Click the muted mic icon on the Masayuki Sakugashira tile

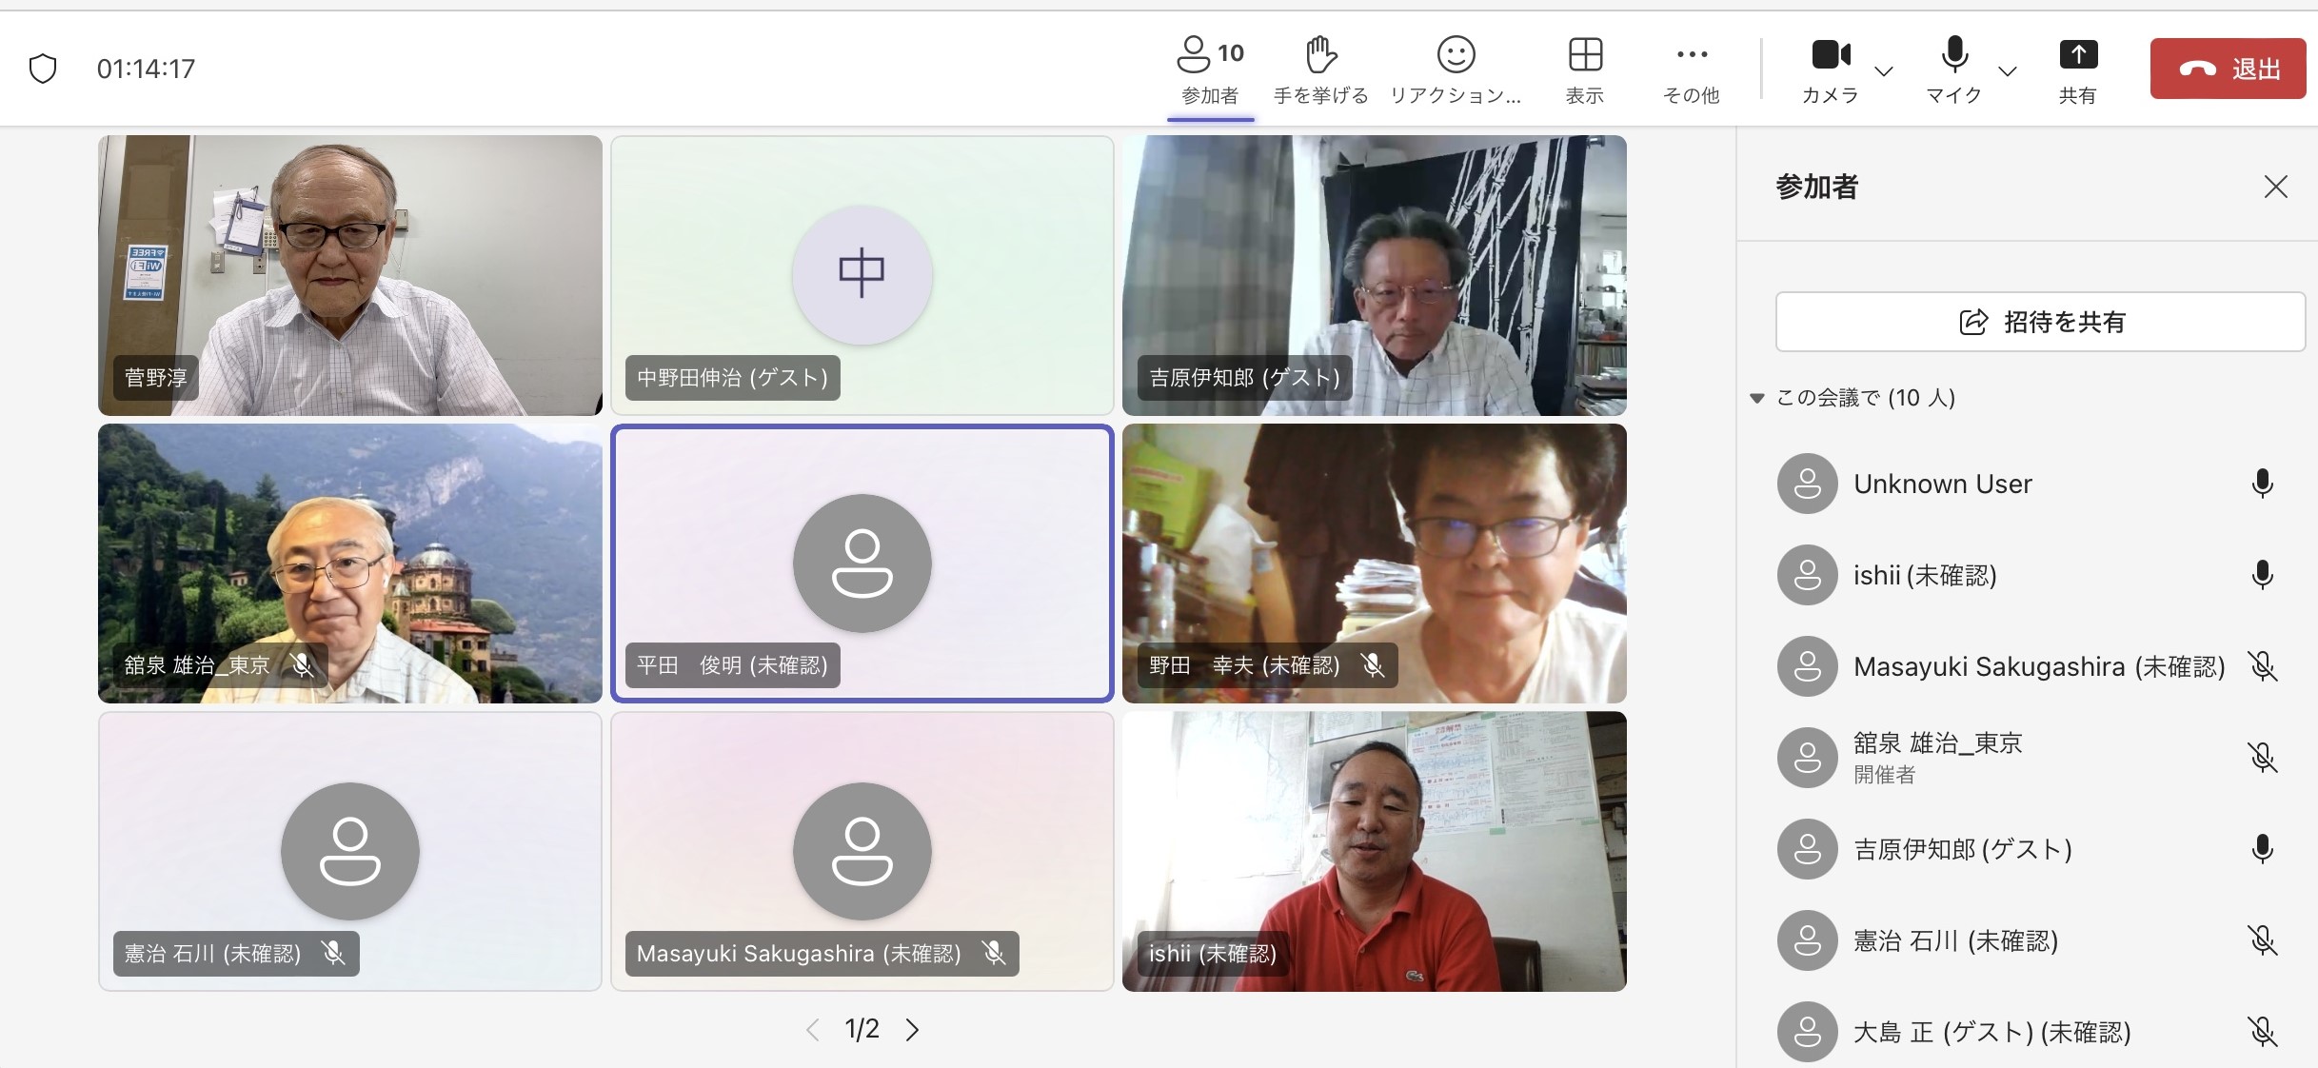993,954
